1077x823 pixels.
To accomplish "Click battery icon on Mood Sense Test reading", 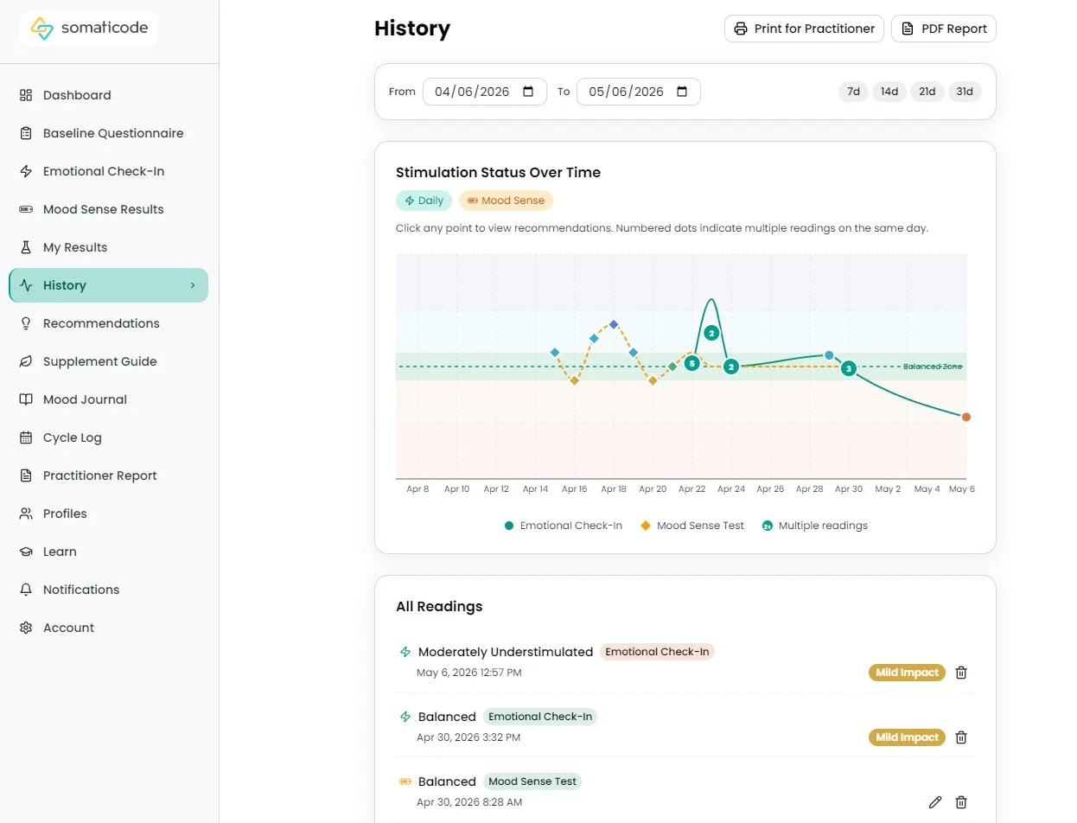I will click(405, 782).
